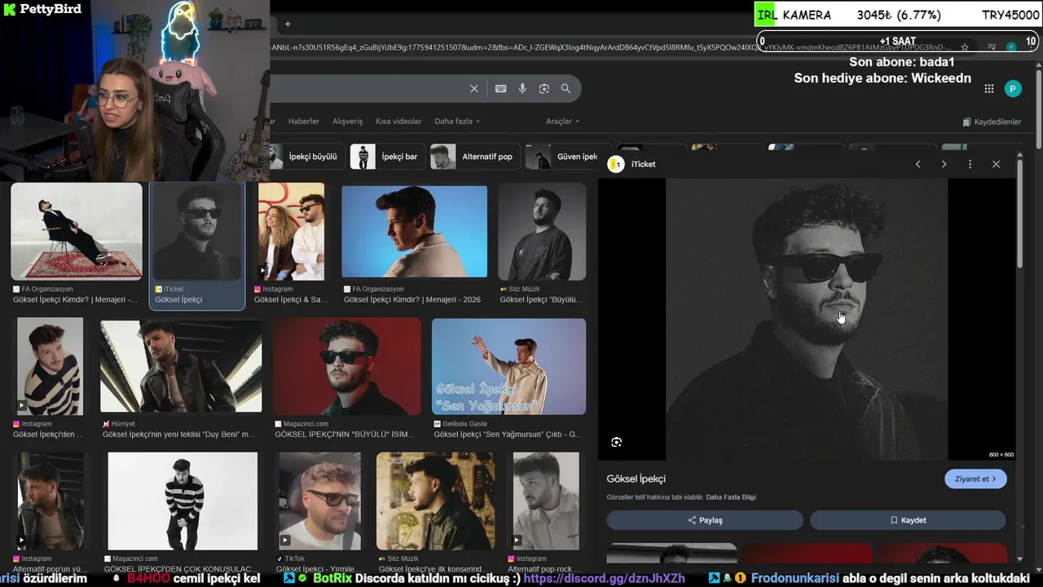The height and width of the screenshot is (587, 1043).
Task: Open the on-screen keyboard input tool
Action: [500, 89]
